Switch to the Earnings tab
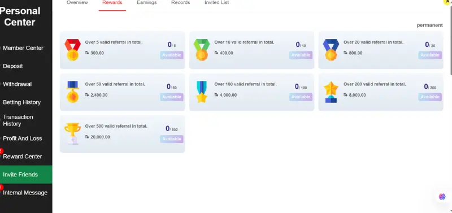 (x=147, y=3)
